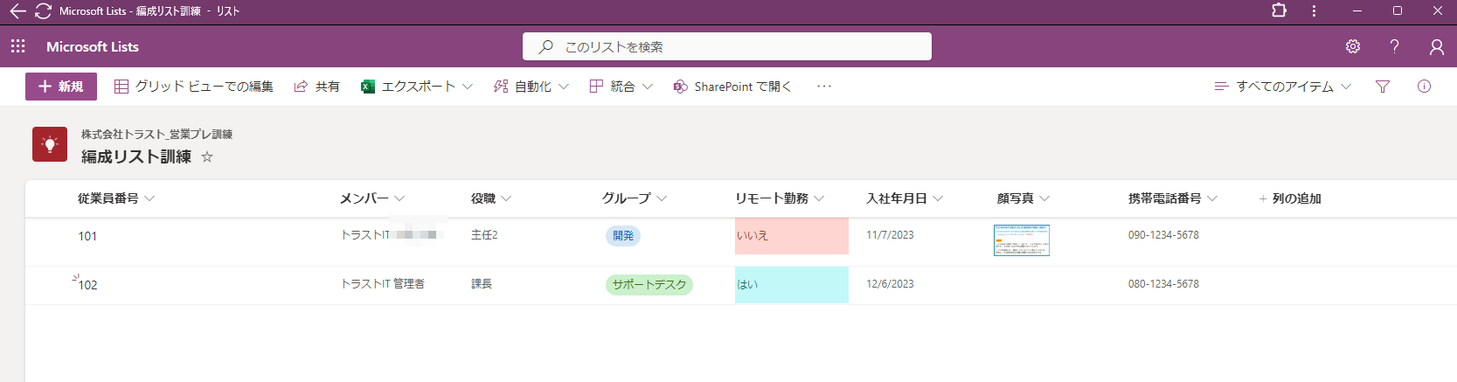Click the back arrow in title bar

click(x=17, y=11)
